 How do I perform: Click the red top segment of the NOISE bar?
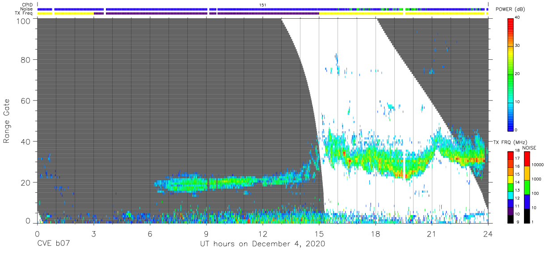coord(527,159)
